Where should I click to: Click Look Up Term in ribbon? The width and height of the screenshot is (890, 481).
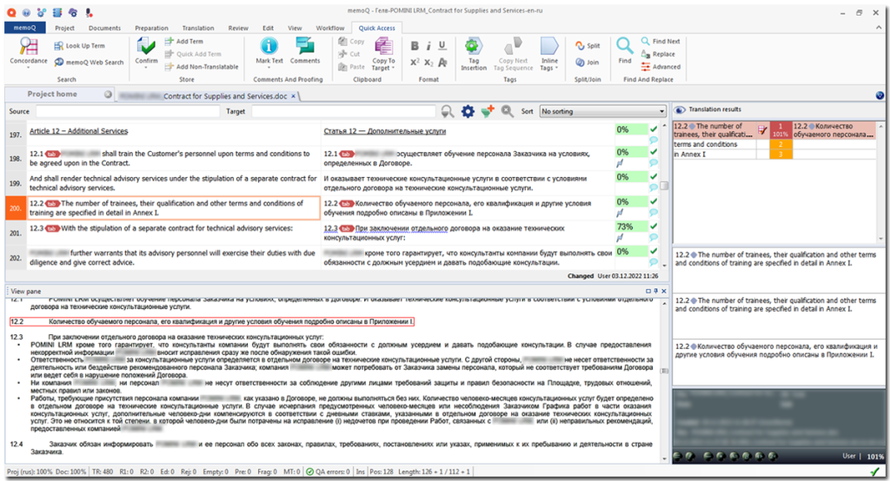tap(79, 46)
